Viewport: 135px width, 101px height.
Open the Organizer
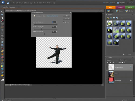(121, 3)
